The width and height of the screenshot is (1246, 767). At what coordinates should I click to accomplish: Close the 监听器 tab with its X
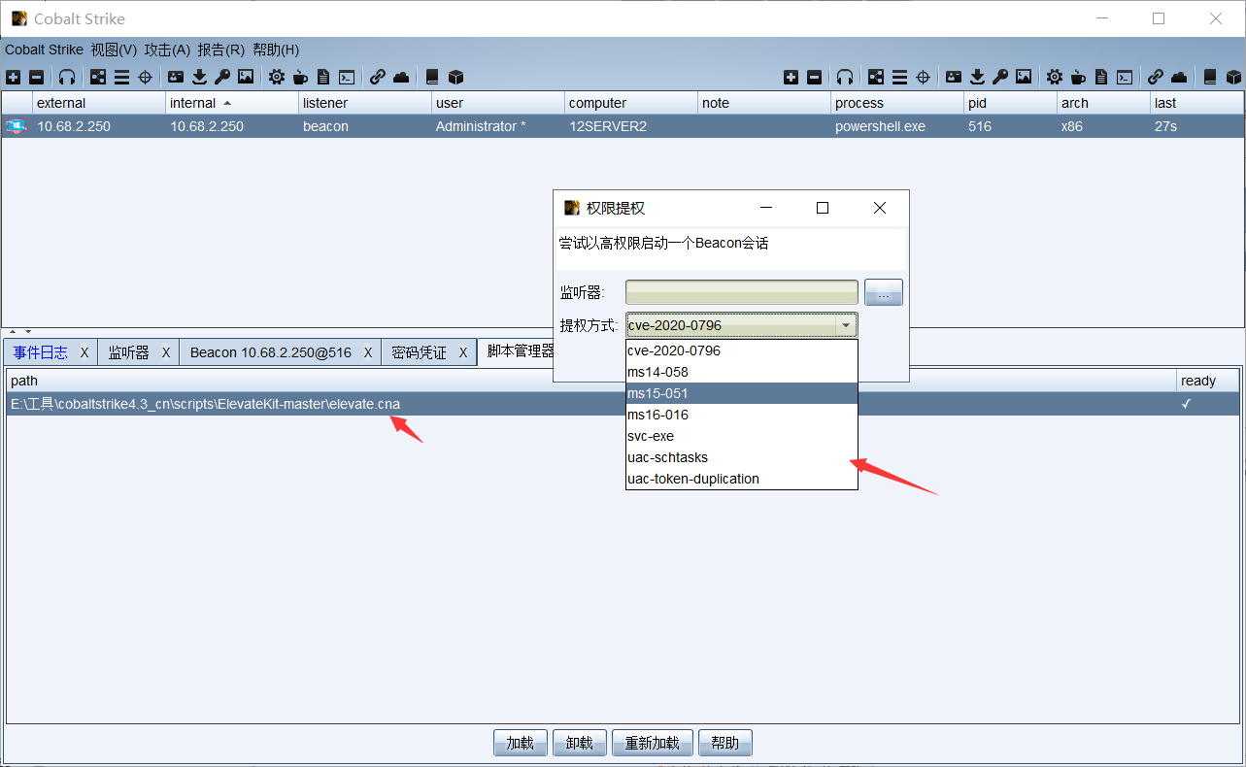[x=166, y=352]
